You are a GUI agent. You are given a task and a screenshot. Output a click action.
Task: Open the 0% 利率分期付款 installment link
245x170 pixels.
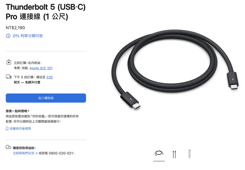click(x=28, y=36)
